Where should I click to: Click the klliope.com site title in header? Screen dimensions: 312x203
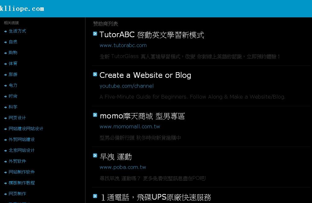click(x=22, y=9)
